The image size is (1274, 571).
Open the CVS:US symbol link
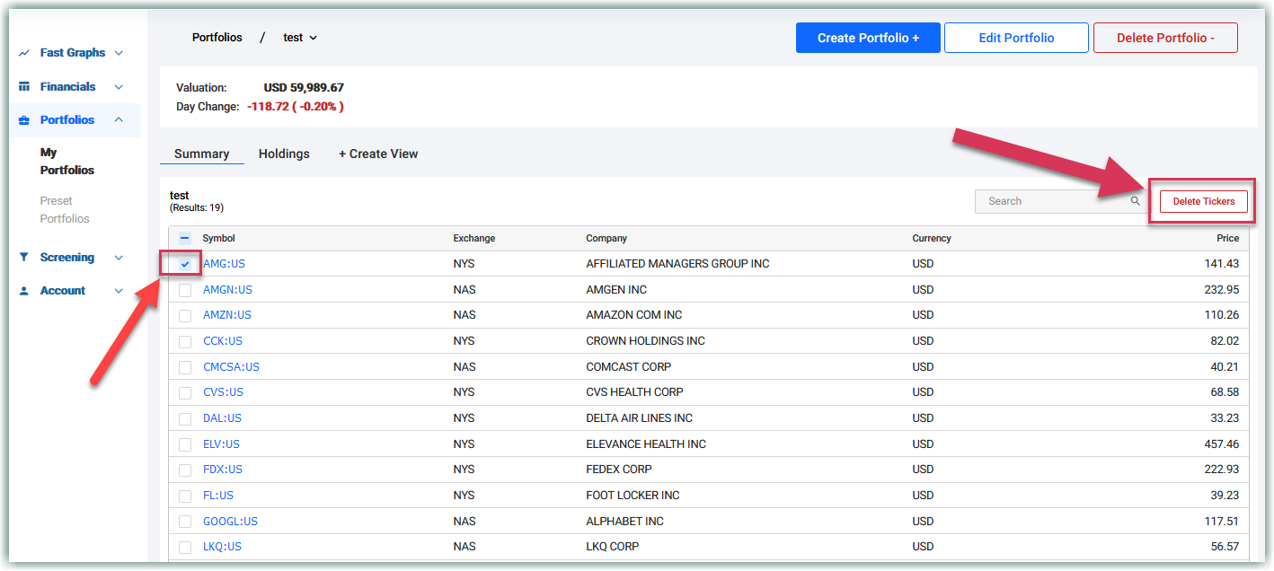coord(223,392)
